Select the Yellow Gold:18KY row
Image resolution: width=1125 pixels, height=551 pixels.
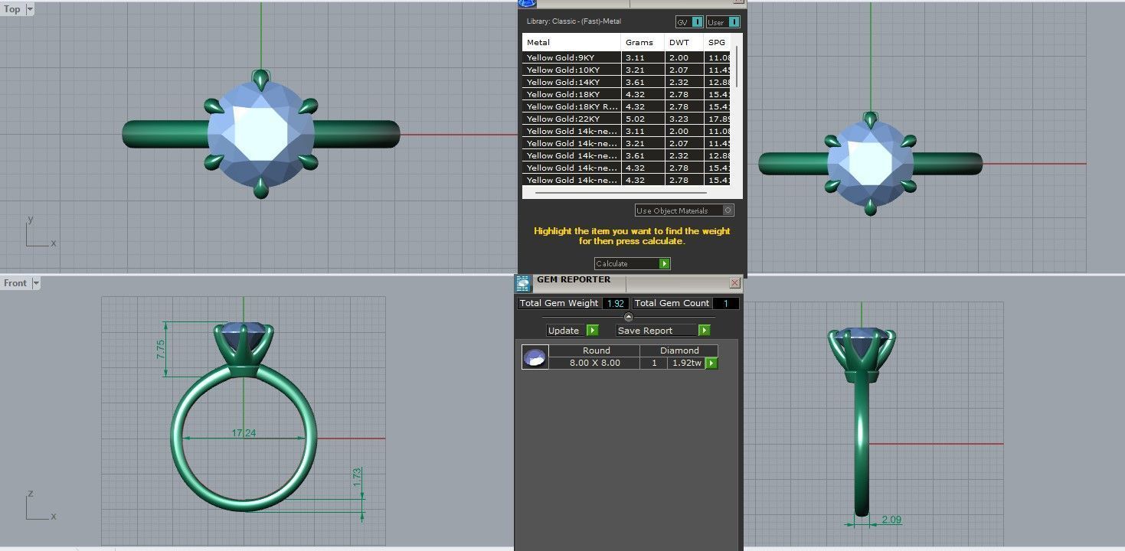click(x=627, y=94)
